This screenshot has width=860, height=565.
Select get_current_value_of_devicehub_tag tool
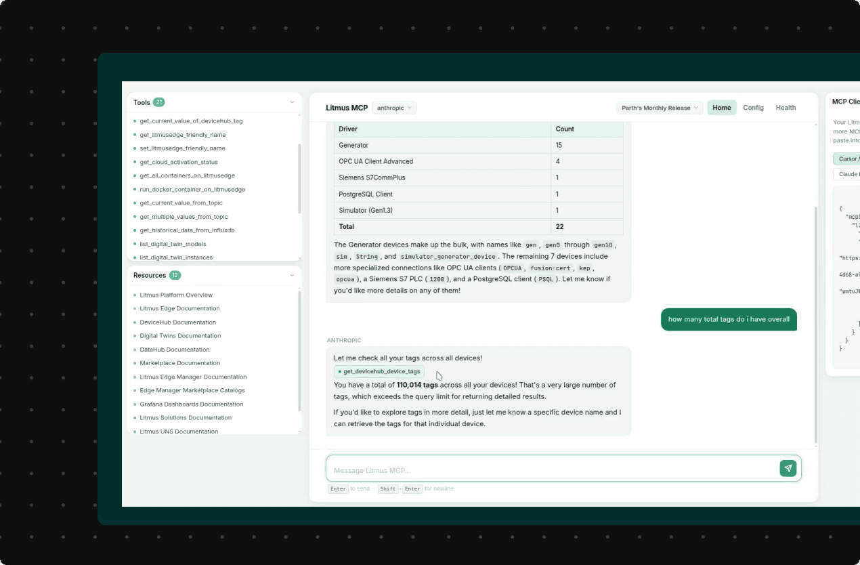[191, 121]
